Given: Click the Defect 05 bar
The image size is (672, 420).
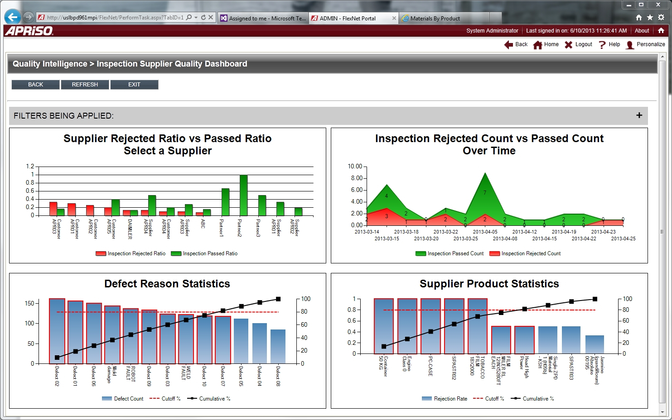Looking at the screenshot, I should [x=241, y=341].
